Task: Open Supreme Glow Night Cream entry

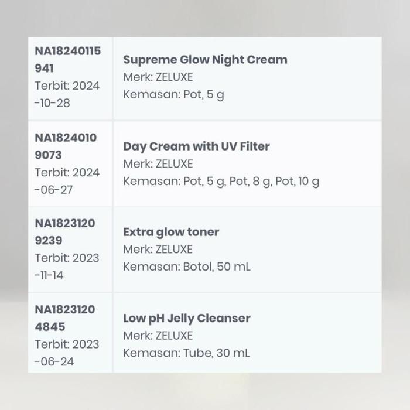Action: [205, 59]
